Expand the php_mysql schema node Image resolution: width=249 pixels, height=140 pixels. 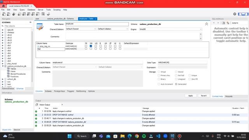coord(3,64)
